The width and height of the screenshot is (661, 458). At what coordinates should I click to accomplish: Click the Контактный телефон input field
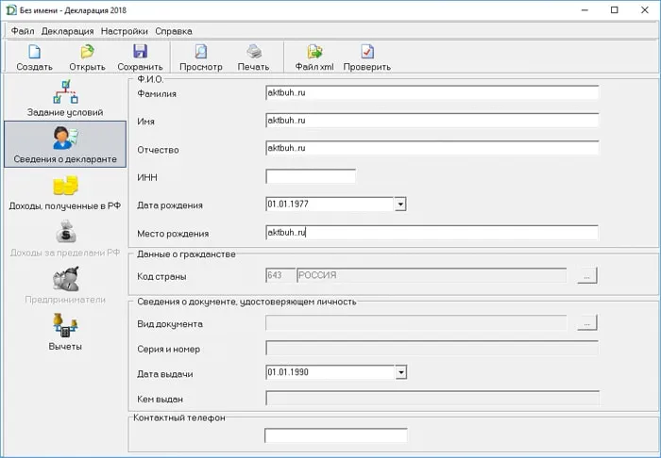pyautogui.click(x=335, y=435)
